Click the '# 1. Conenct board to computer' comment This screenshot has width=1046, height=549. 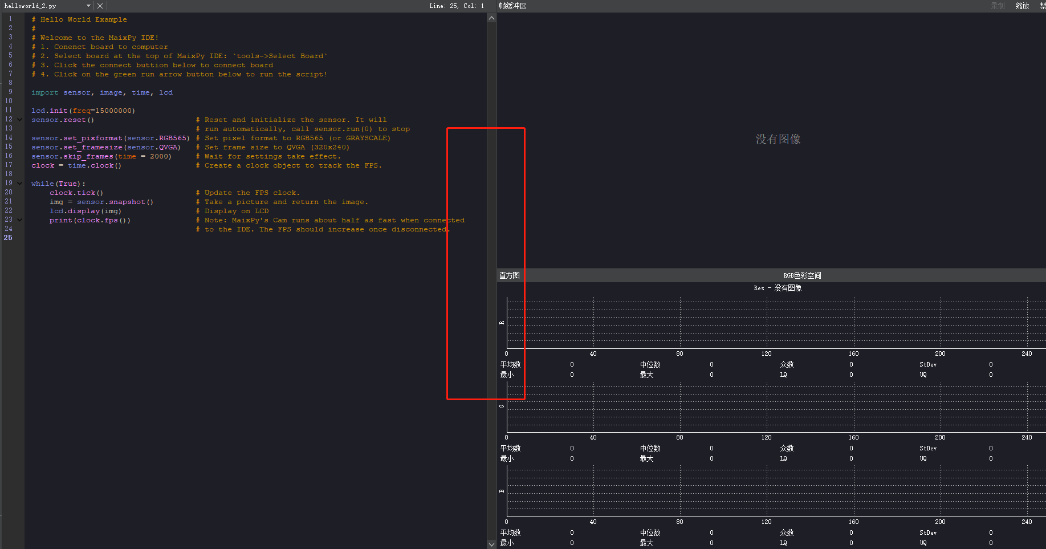point(100,47)
